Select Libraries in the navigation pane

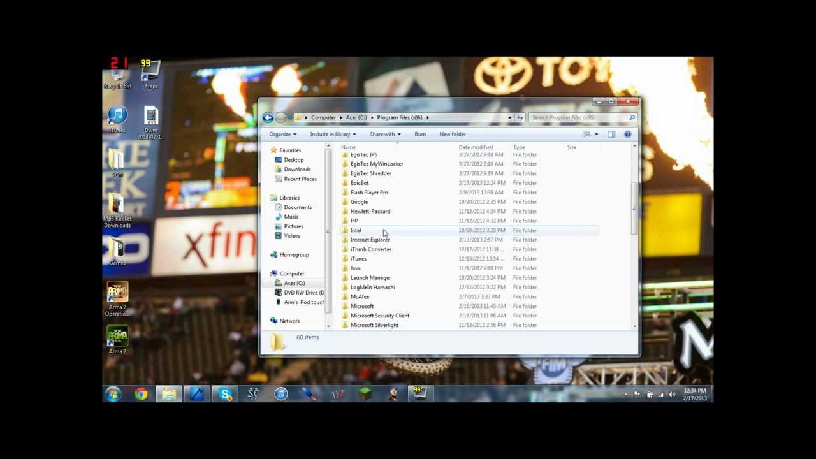(x=289, y=198)
